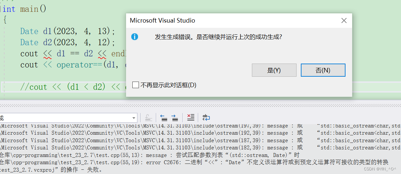This screenshot has width=401, height=174.
Task: Click the Microsoft Visual Studio dialog title
Action: click(x=163, y=20)
